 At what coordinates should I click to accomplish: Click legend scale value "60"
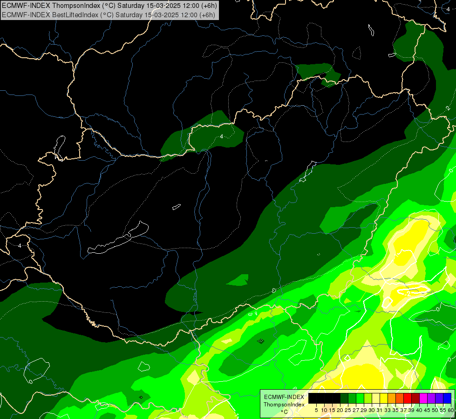pyautogui.click(x=451, y=410)
